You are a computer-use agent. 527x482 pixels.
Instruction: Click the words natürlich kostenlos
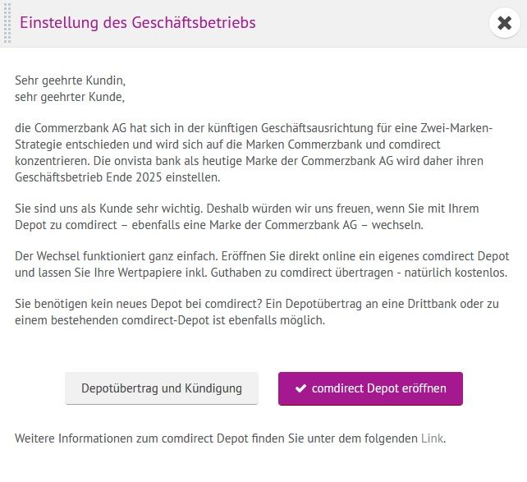click(x=460, y=273)
